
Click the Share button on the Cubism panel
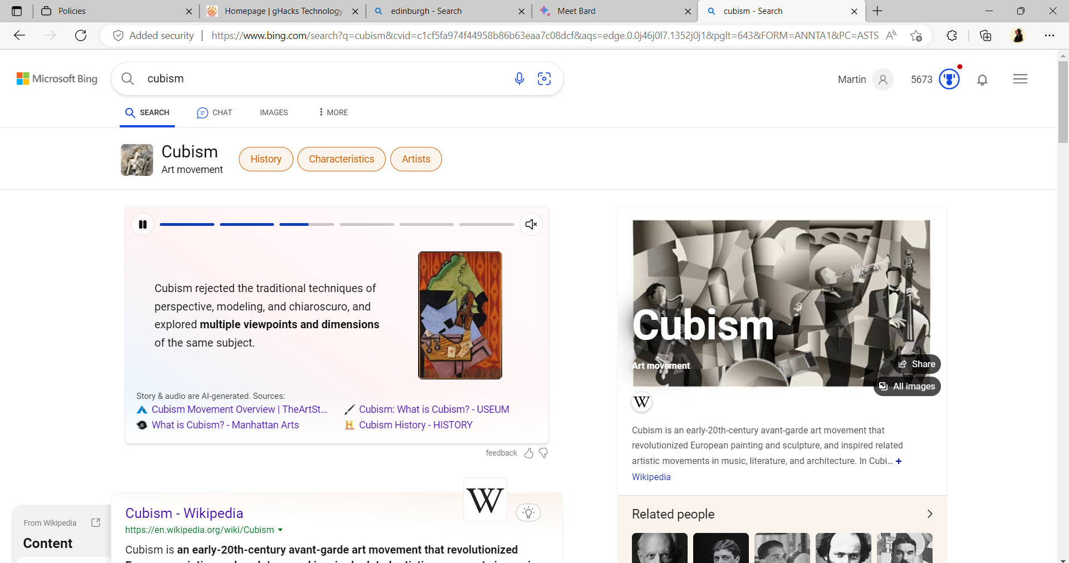coord(917,364)
